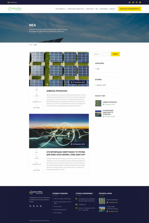Expand the ΠΟΙΟΙ ΕΙΜΑΣΤΕ dropdown menu
The image size is (149, 223).
61,9
